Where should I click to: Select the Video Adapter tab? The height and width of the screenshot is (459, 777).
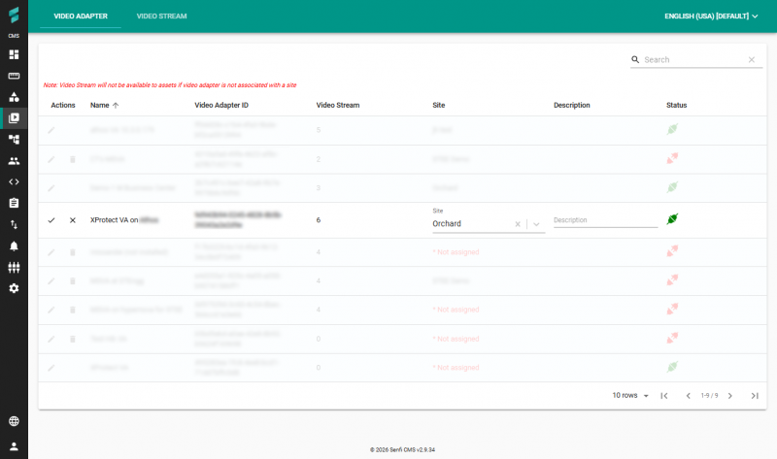tap(80, 16)
